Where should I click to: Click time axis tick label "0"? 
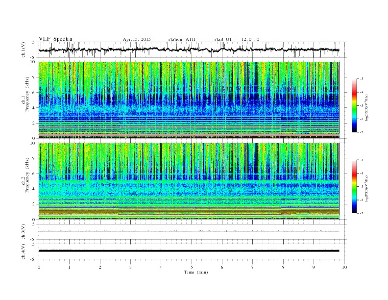coord(39,267)
